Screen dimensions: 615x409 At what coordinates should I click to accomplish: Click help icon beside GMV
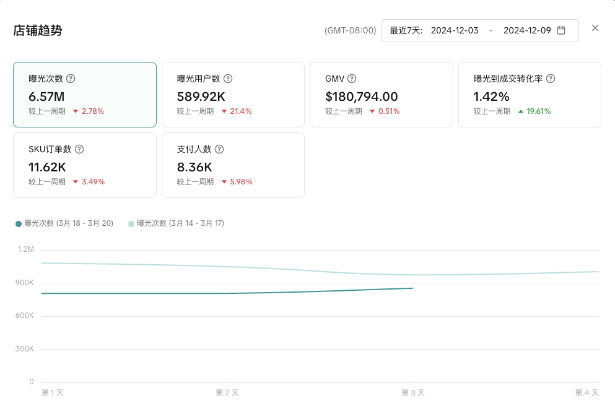pyautogui.click(x=352, y=79)
